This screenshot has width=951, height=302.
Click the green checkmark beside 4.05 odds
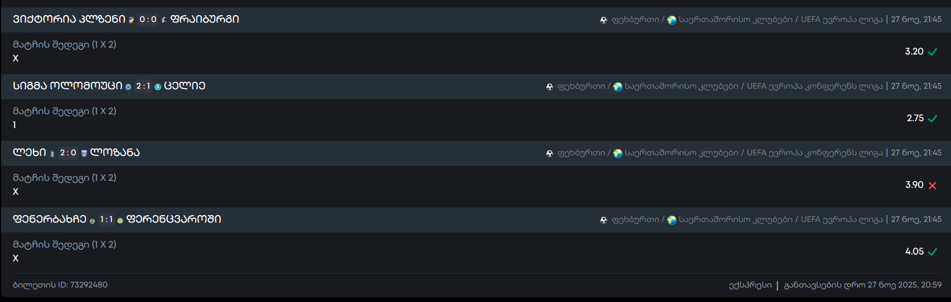(932, 252)
